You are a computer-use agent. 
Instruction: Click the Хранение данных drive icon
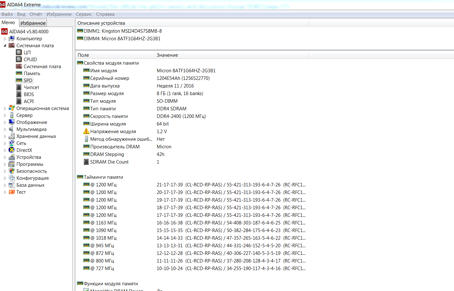tap(12, 136)
